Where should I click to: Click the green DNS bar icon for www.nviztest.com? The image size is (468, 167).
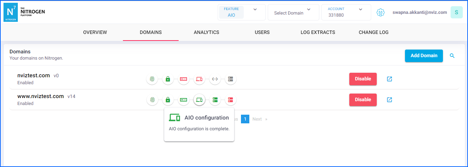pos(184,100)
